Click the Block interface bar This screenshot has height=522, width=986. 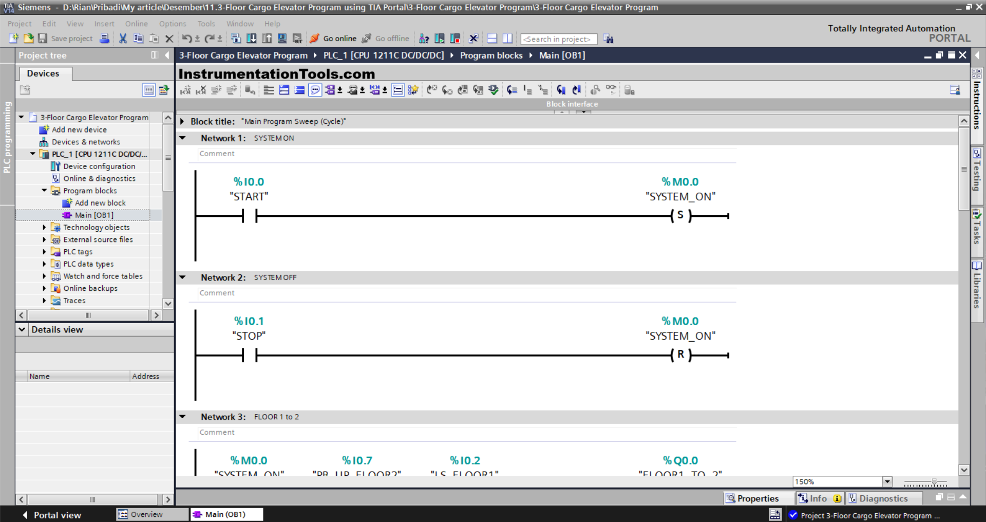click(572, 104)
